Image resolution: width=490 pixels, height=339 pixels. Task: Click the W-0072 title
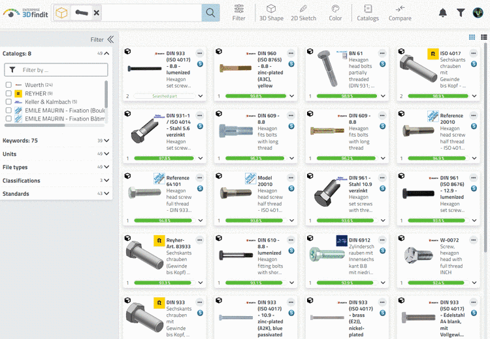(x=449, y=240)
